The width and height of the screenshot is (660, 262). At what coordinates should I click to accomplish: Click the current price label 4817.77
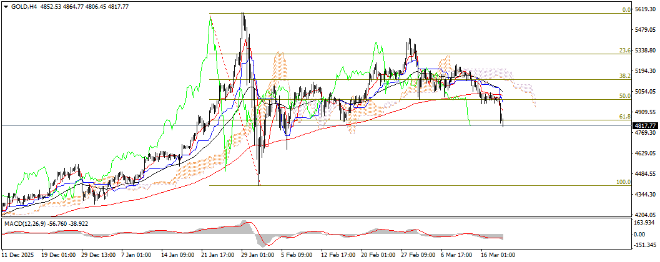click(x=646, y=126)
